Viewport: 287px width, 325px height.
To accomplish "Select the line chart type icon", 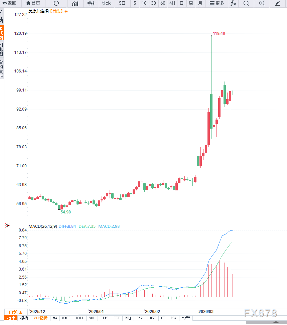I will coord(75,3).
